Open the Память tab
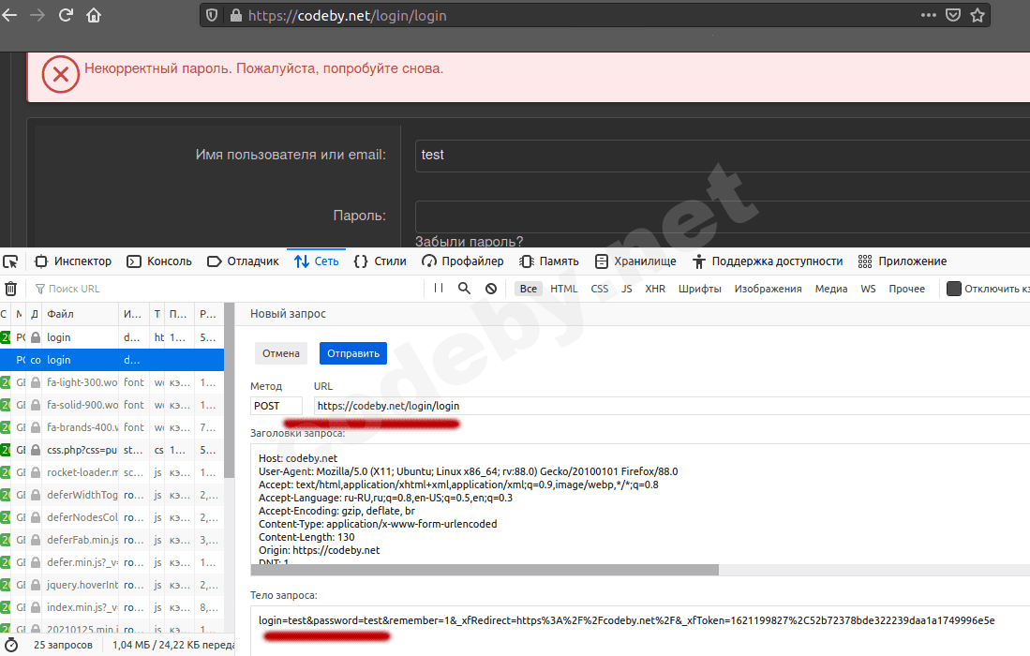This screenshot has width=1030, height=656. coord(549,261)
